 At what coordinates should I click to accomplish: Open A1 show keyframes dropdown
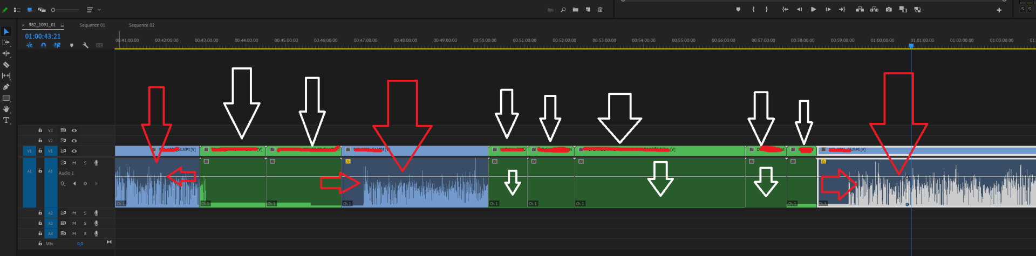pos(63,184)
